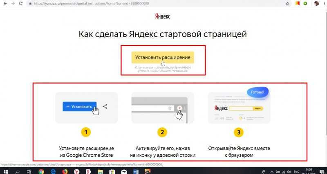
Task: Open File Explorer from the taskbar
Action: tap(101, 172)
